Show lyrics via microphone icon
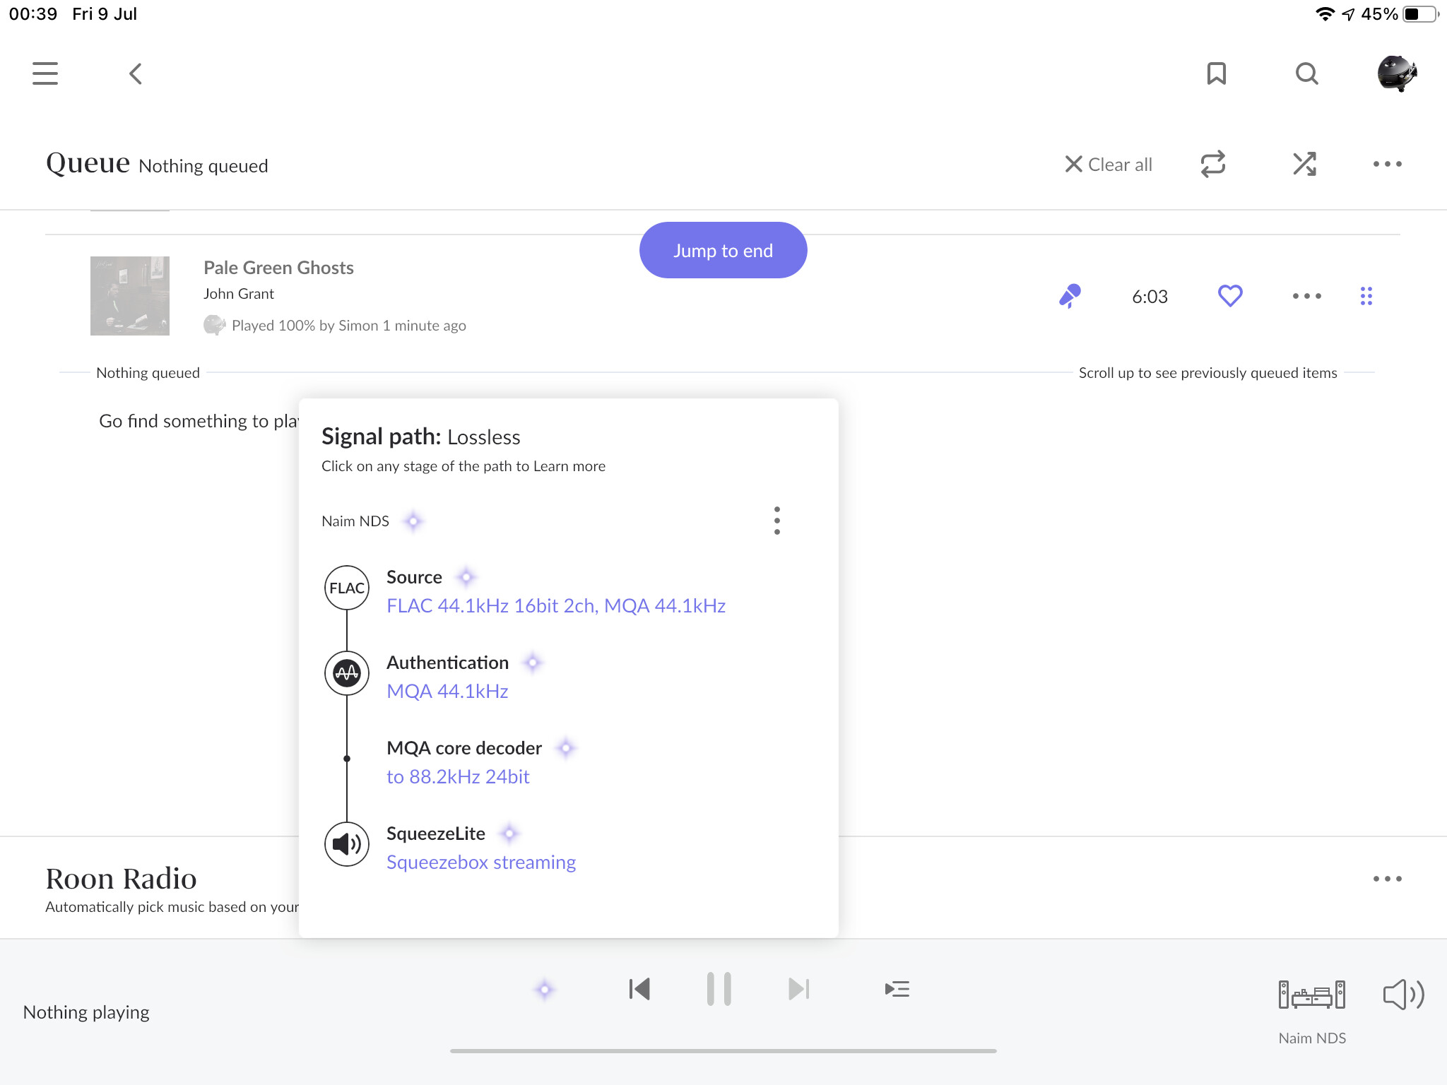Screen dimensions: 1447x1085 1070,296
